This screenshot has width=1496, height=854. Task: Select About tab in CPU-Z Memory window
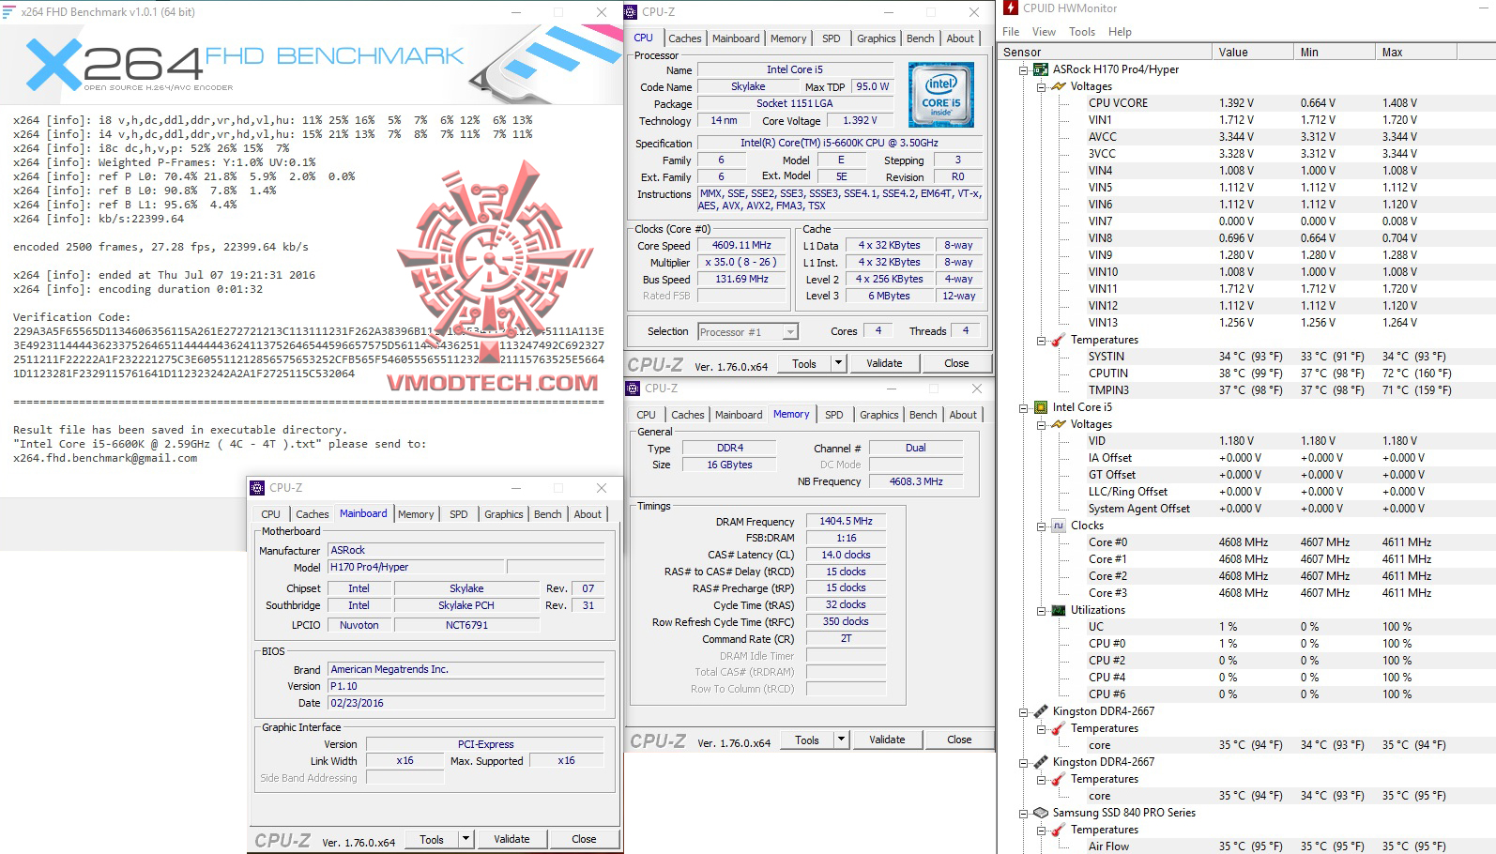[963, 415]
